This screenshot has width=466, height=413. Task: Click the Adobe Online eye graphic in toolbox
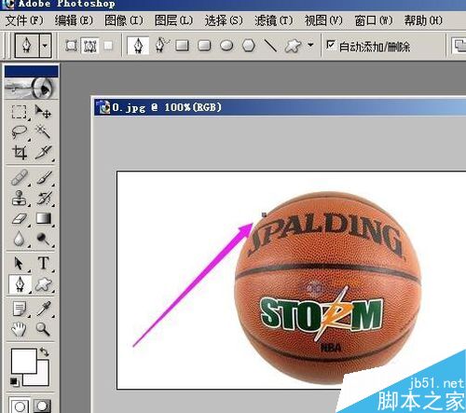tap(31, 88)
